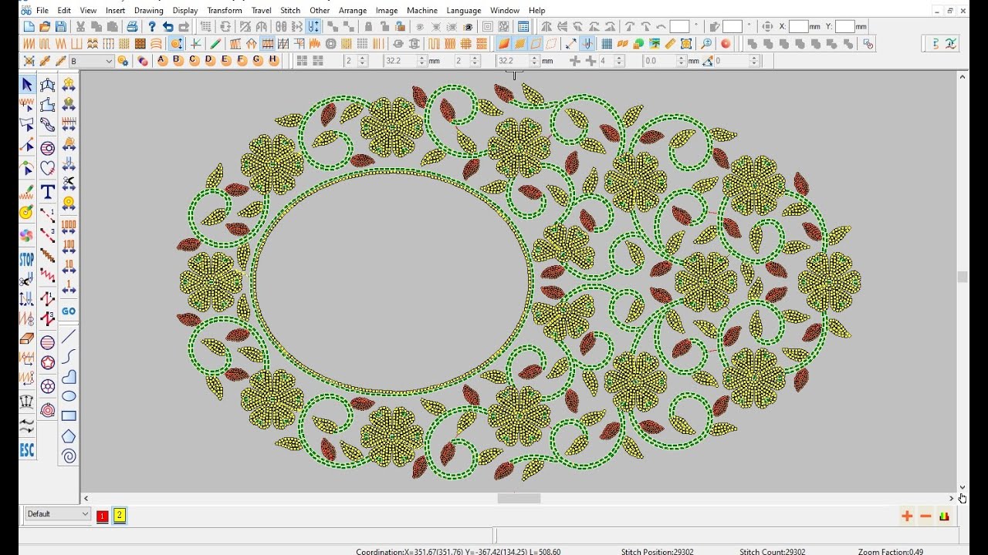Toggle the grid display button
Viewport: 988px width, 555px height.
607,44
